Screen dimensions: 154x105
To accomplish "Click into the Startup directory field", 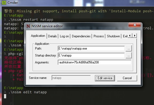I will [91, 55].
